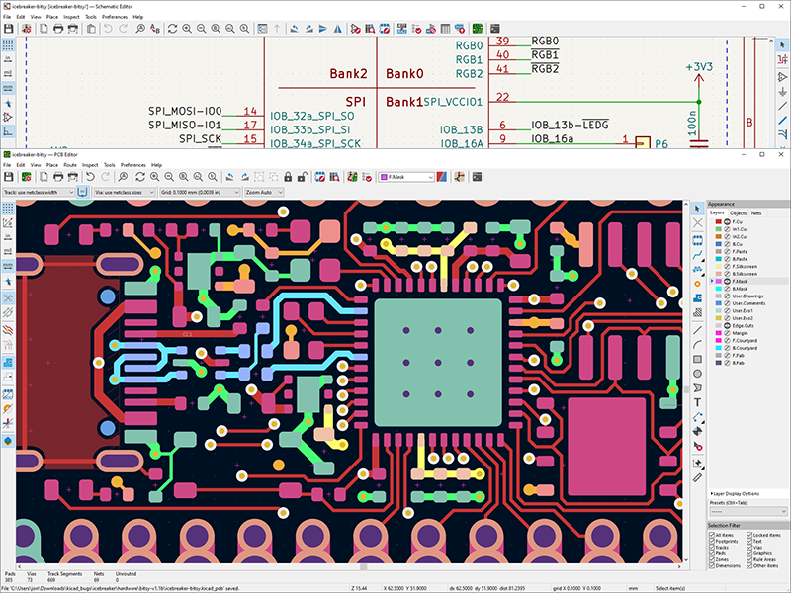The height and width of the screenshot is (593, 791).
Task: Switch to the Nets tab
Action: 756,212
